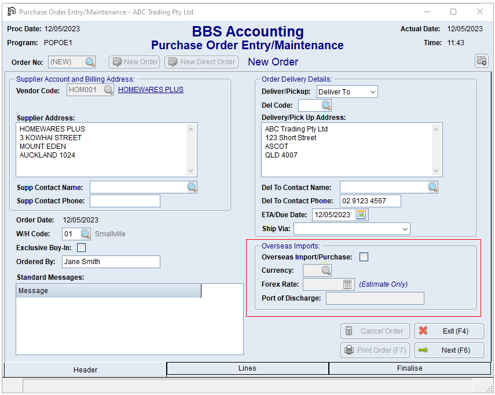The width and height of the screenshot is (495, 395).
Task: Open the Del To Contact Name lookup
Action: [x=432, y=187]
